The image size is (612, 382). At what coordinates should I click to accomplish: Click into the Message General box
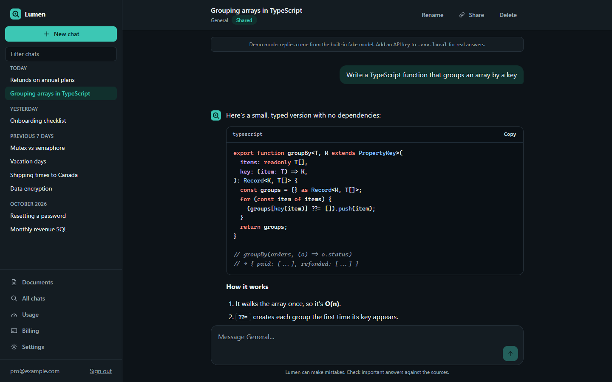(367, 345)
